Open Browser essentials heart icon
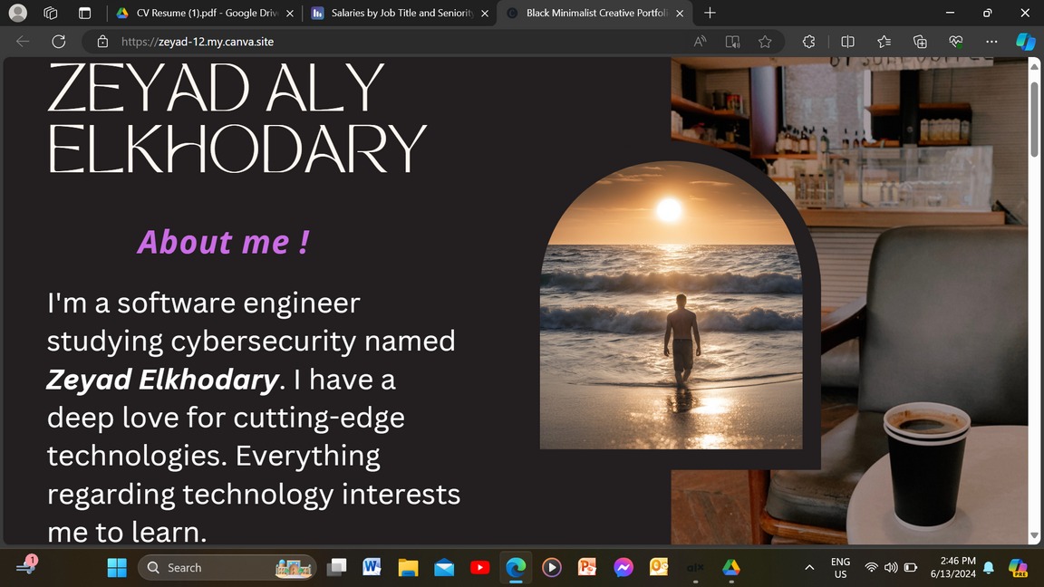1044x587 pixels. pyautogui.click(x=955, y=42)
